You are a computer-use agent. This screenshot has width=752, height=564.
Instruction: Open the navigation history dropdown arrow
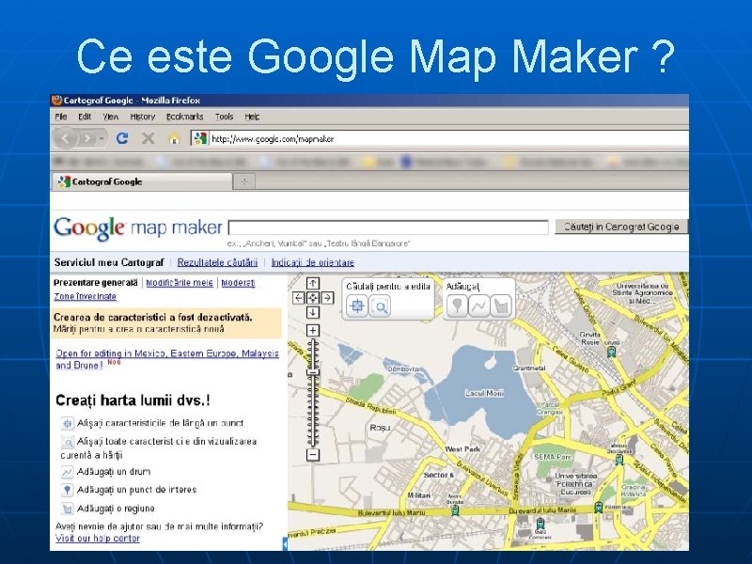pyautogui.click(x=102, y=138)
